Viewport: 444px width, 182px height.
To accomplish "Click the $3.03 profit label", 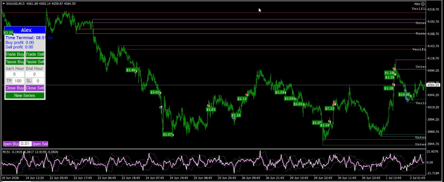I will coord(155,92).
